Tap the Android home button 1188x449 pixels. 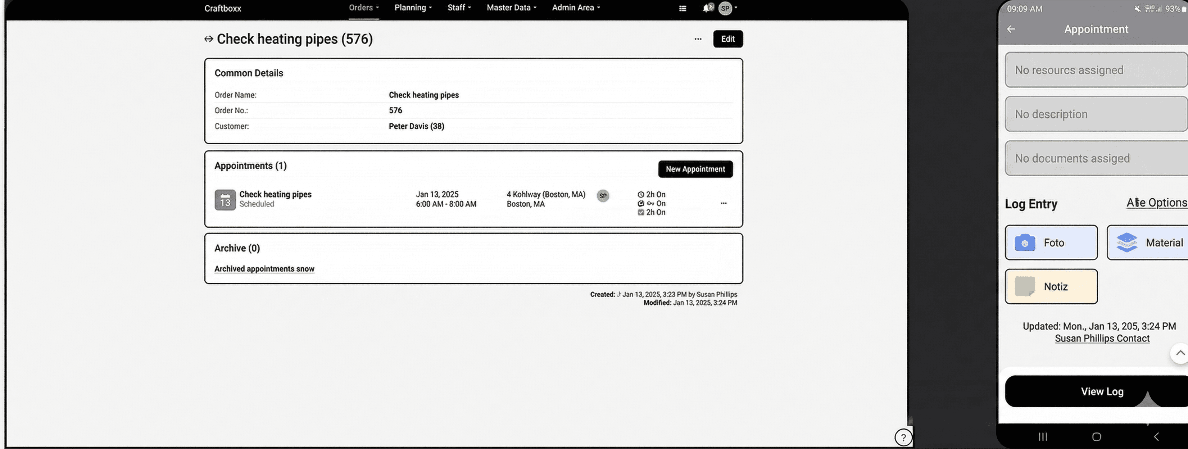pyautogui.click(x=1096, y=436)
